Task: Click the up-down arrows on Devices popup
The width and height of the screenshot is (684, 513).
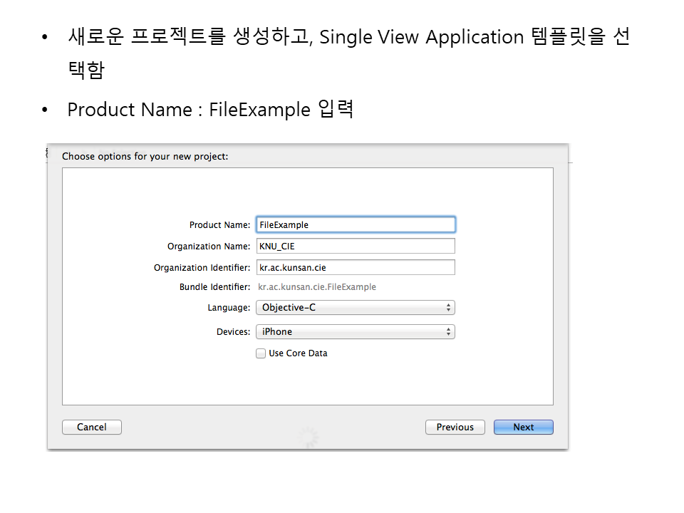Action: coord(448,331)
